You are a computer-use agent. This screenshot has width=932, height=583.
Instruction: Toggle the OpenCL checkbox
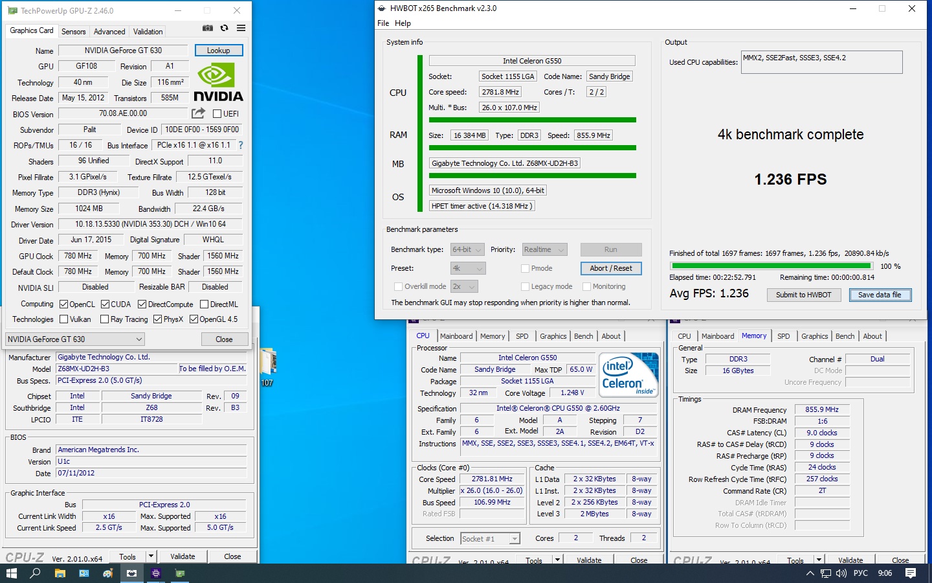point(63,304)
